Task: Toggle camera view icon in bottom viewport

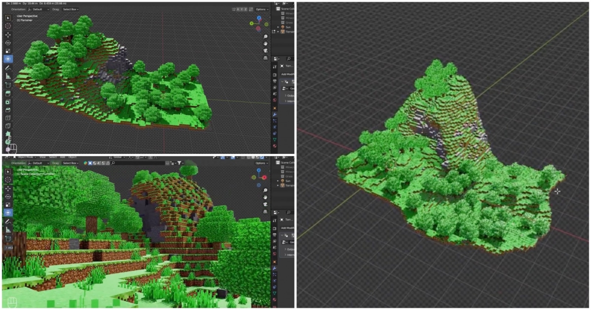Action: pos(265,204)
